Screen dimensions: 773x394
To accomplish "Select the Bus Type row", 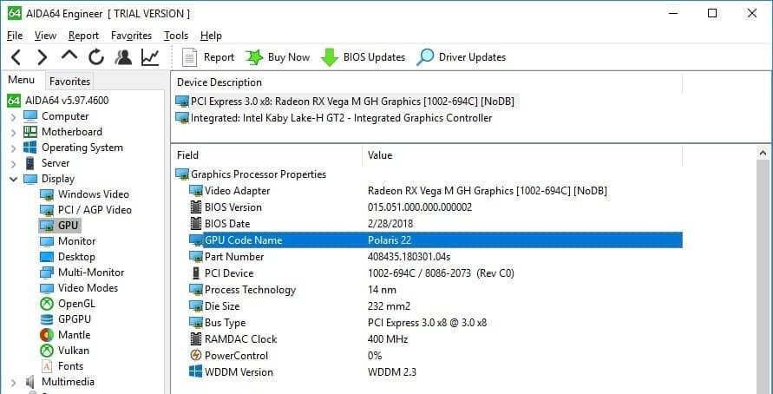I will click(x=428, y=323).
